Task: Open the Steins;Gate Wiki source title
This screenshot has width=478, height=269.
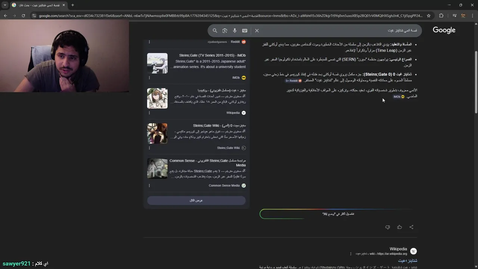Action: [x=219, y=126]
